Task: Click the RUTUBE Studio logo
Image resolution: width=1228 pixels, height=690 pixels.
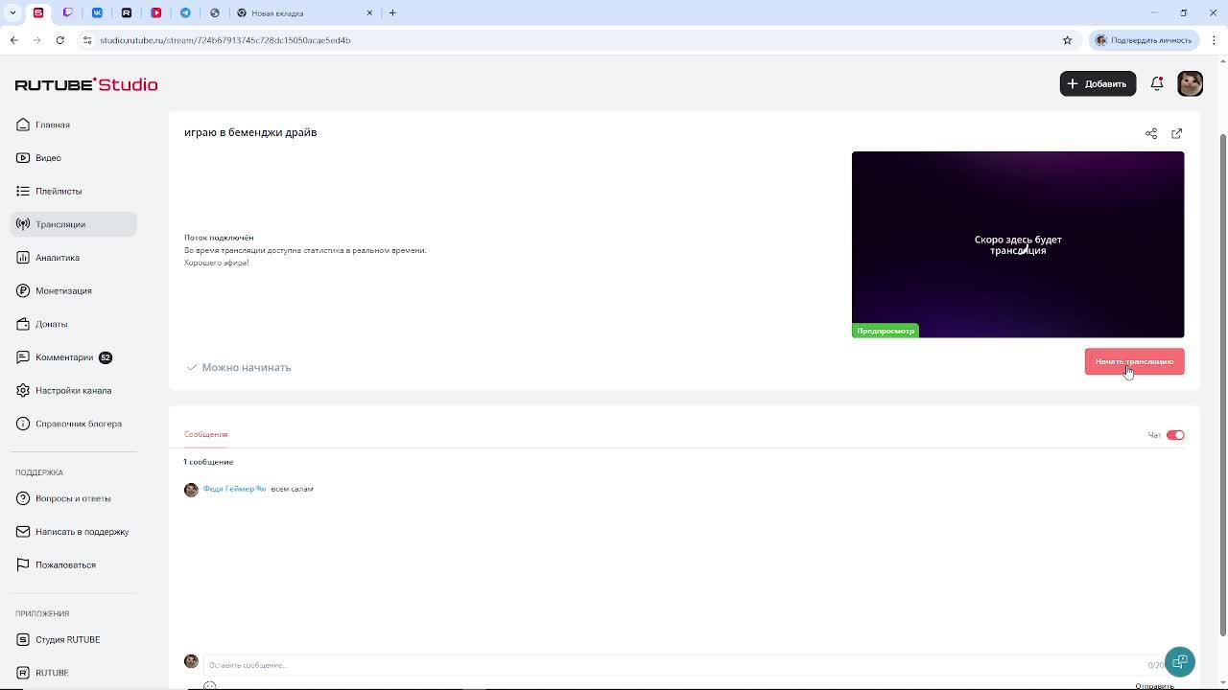Action: (86, 84)
